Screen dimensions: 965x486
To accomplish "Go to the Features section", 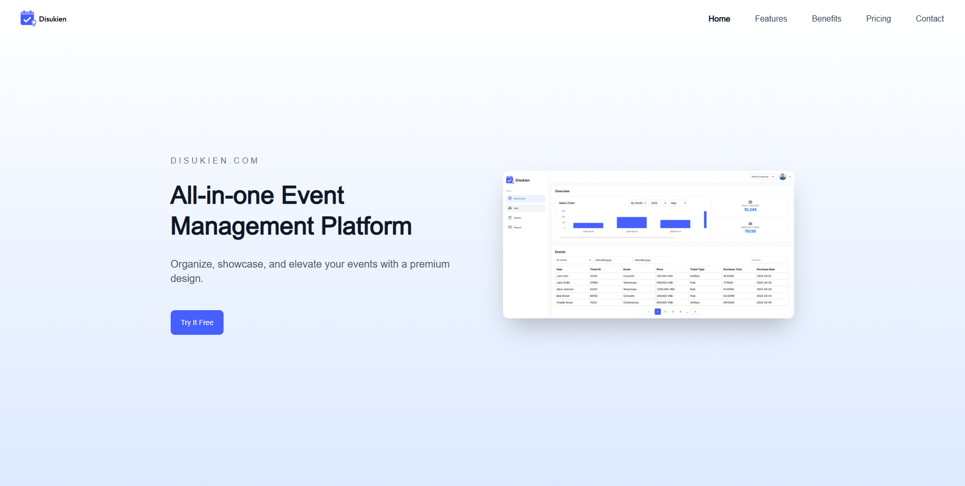I will [771, 18].
